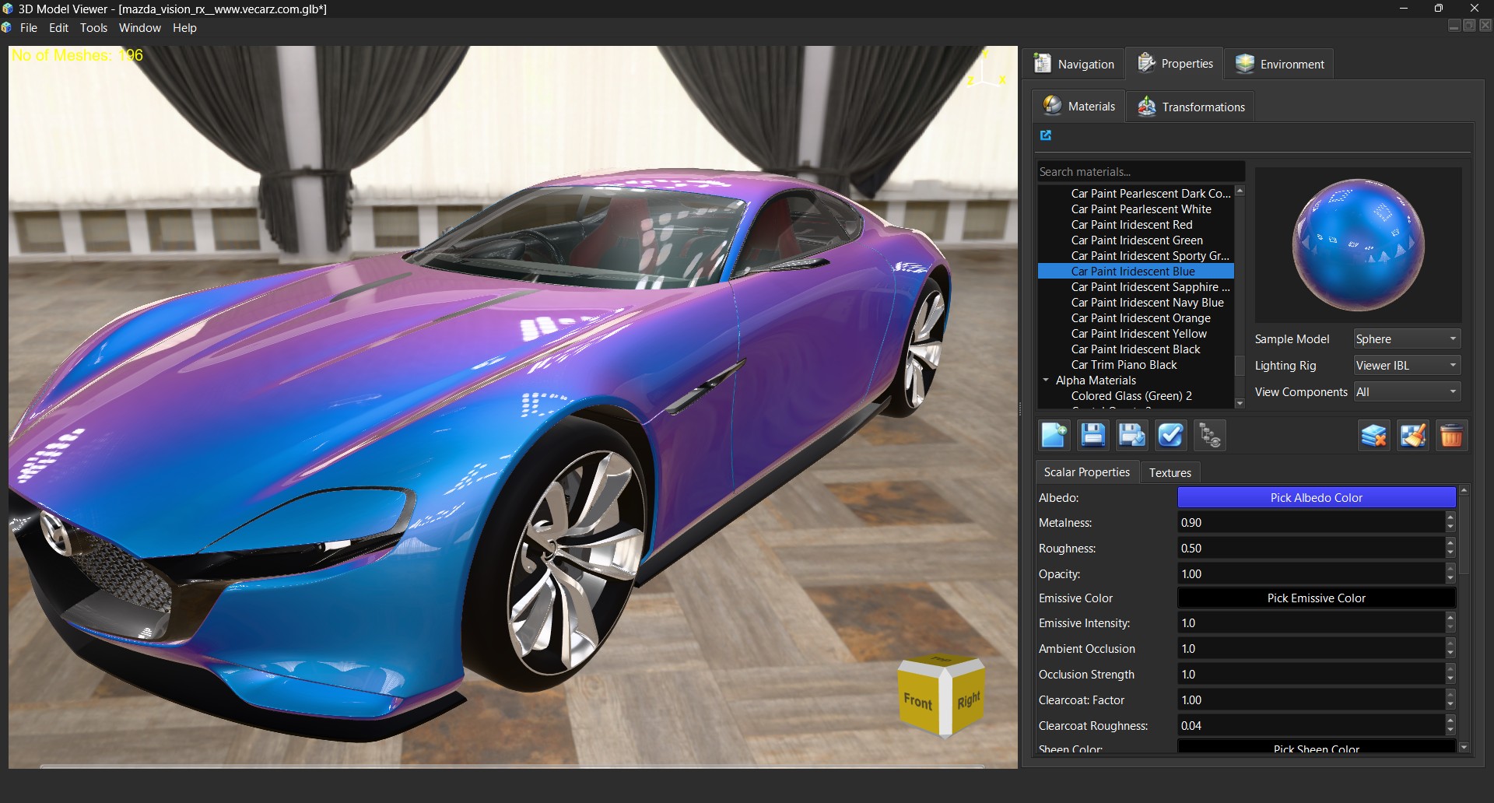The image size is (1494, 803).
Task: Click the blue sphere material preview
Action: coord(1358,244)
